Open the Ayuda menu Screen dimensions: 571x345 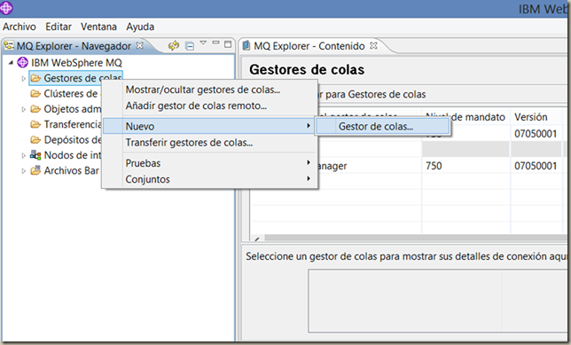coord(140,27)
